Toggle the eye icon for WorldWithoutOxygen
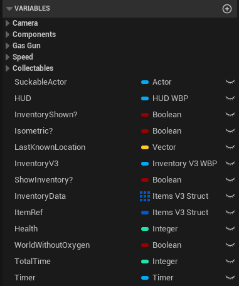This screenshot has height=286, width=239. click(x=230, y=245)
